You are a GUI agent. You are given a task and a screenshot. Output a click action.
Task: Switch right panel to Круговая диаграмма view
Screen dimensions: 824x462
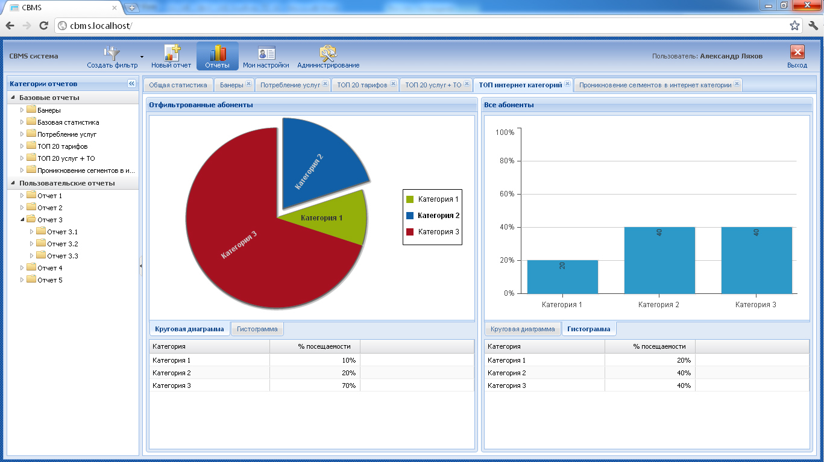522,329
